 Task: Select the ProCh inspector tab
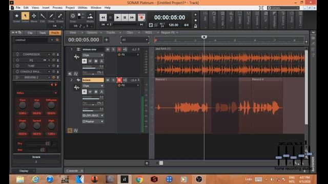55,33
